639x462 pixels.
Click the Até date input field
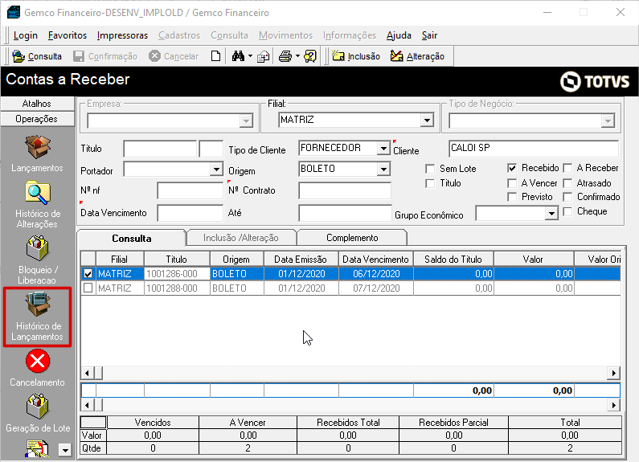345,213
